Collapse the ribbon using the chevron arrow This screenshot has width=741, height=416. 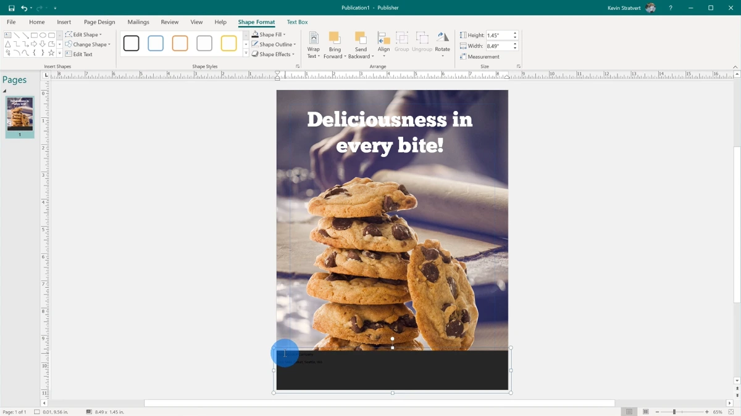pyautogui.click(x=735, y=67)
